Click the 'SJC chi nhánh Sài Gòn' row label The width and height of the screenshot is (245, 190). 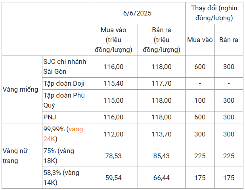point(65,67)
